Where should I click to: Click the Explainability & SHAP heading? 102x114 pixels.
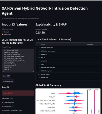(51, 24)
